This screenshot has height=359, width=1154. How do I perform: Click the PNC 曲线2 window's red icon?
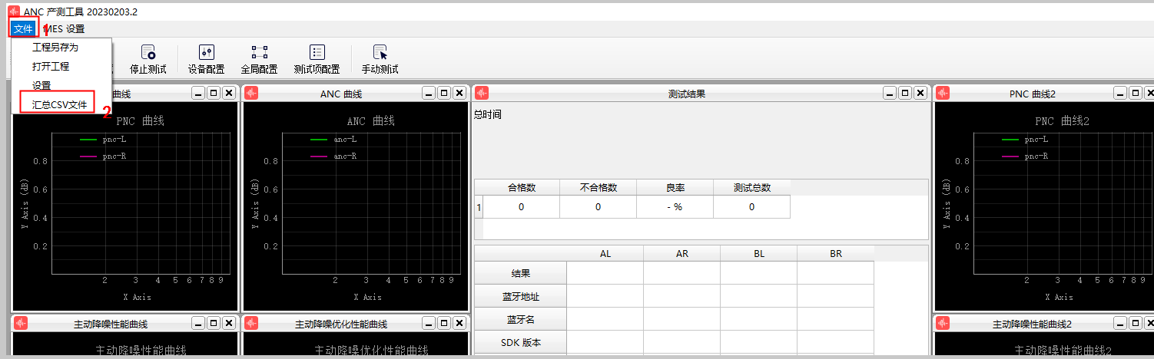(x=943, y=94)
